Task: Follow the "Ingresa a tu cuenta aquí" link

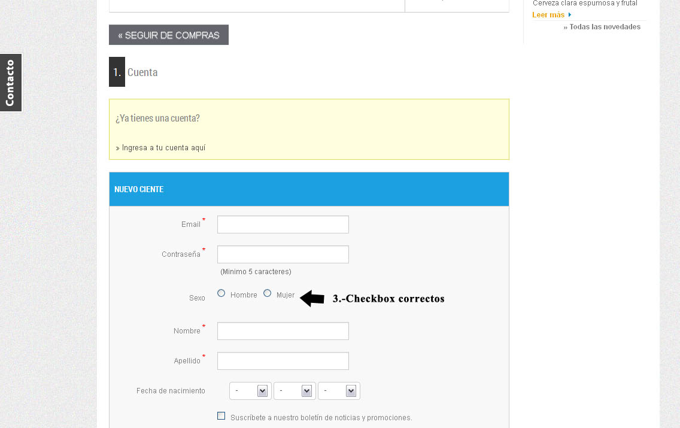Action: point(163,148)
